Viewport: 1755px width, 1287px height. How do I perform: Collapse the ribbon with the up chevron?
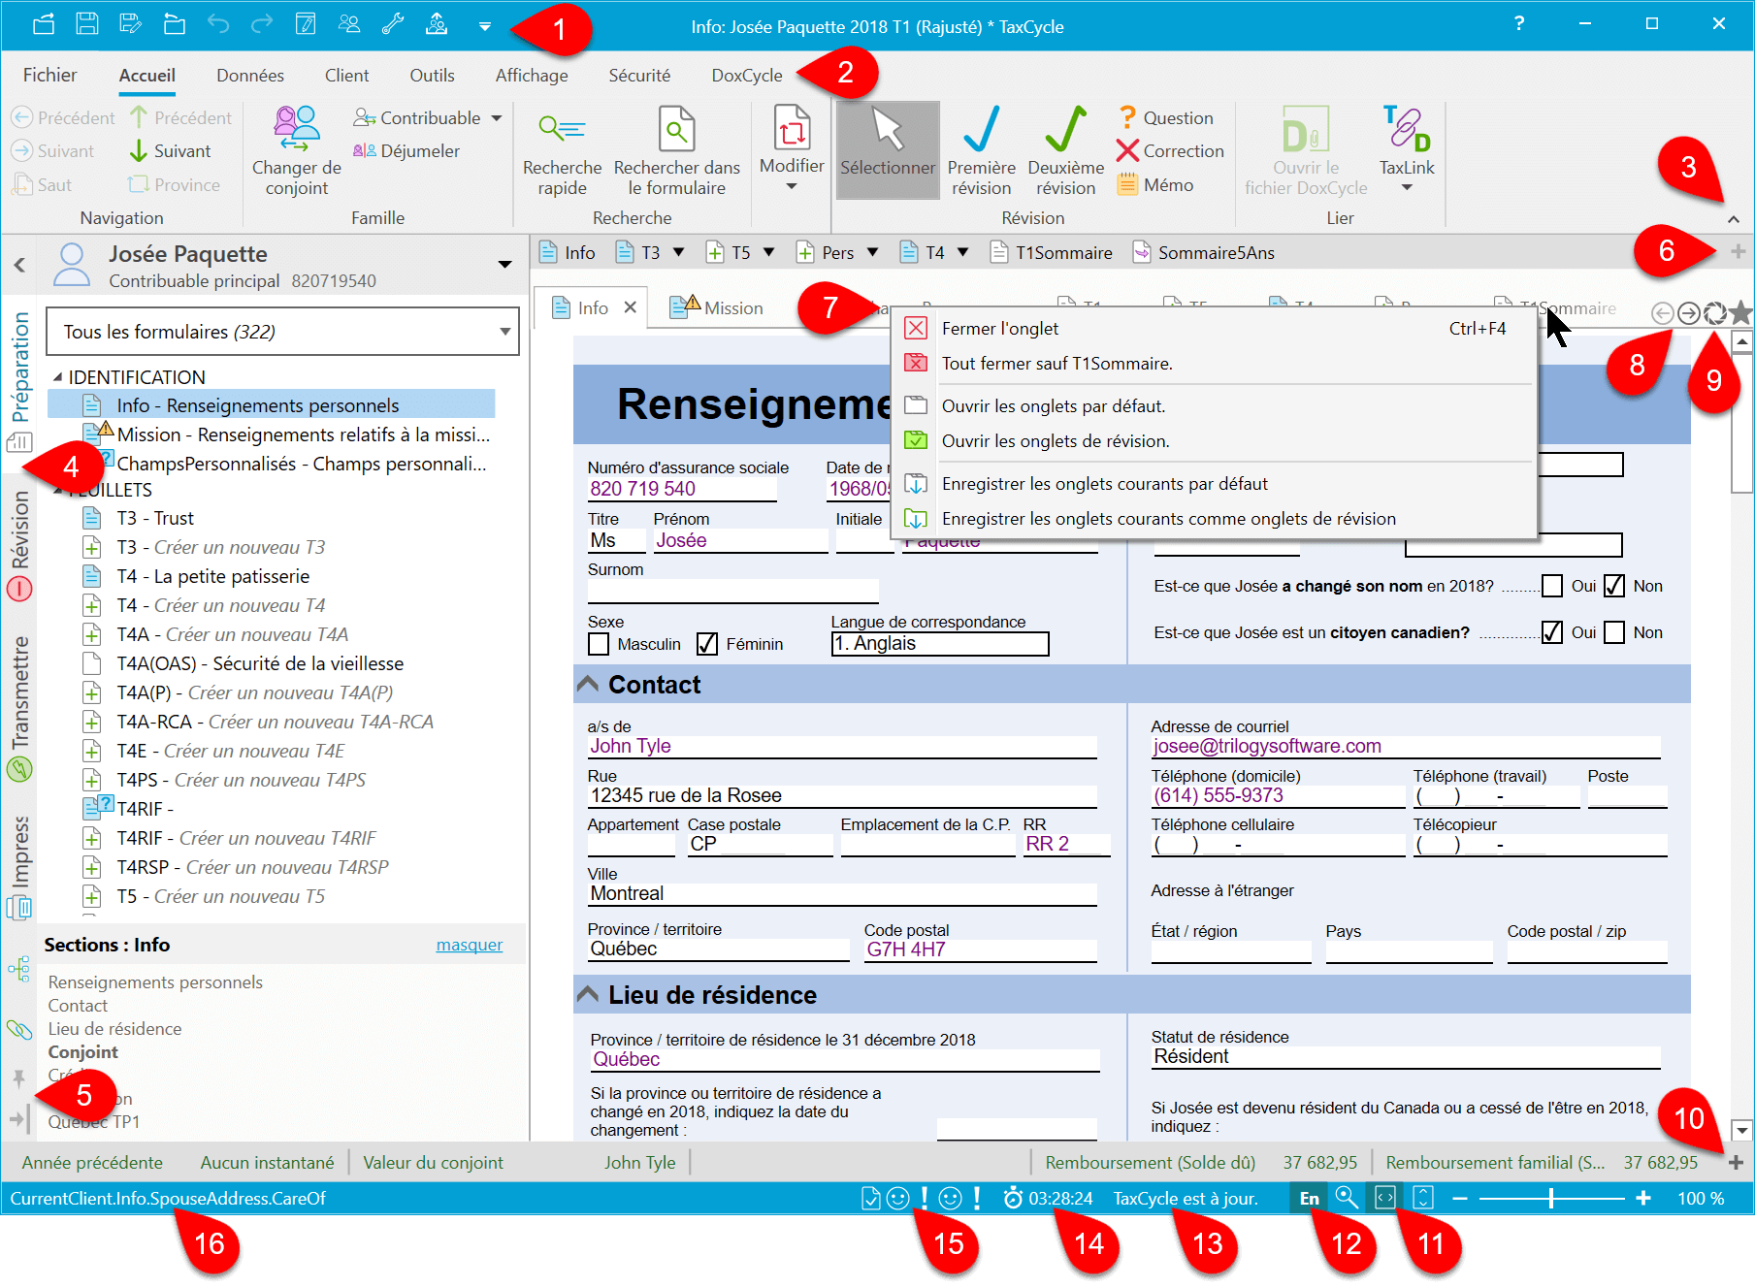(1733, 219)
